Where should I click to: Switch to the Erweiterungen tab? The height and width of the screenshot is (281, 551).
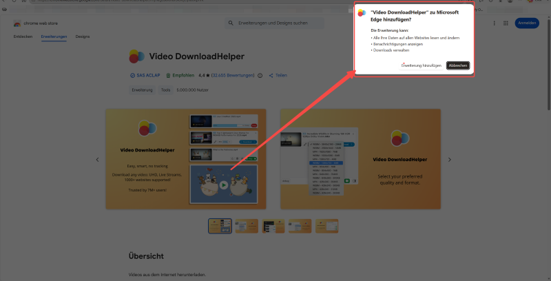tap(54, 37)
